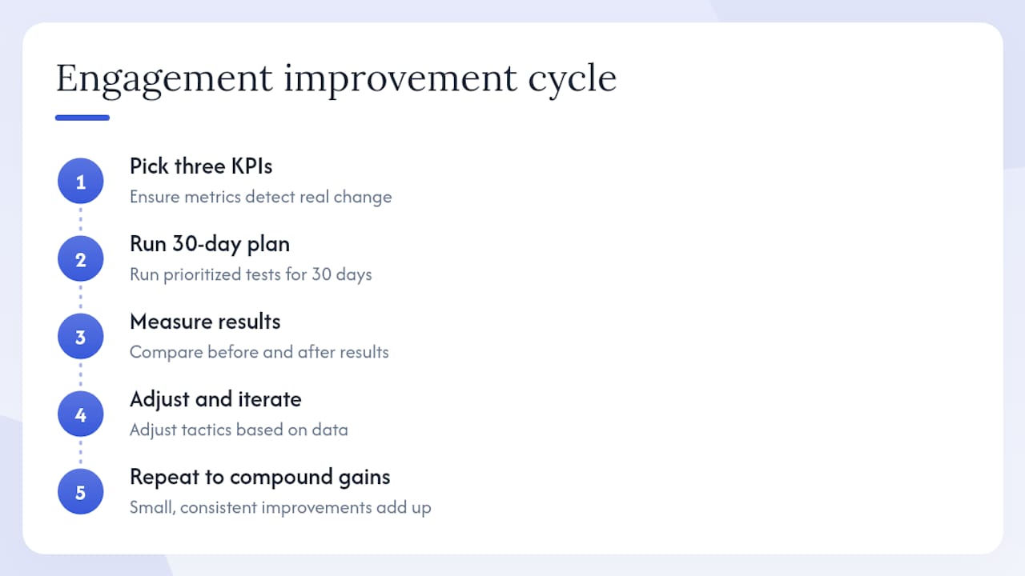Click the 'Measure results' heading
Viewport: 1025px width, 576px height.
click(205, 322)
